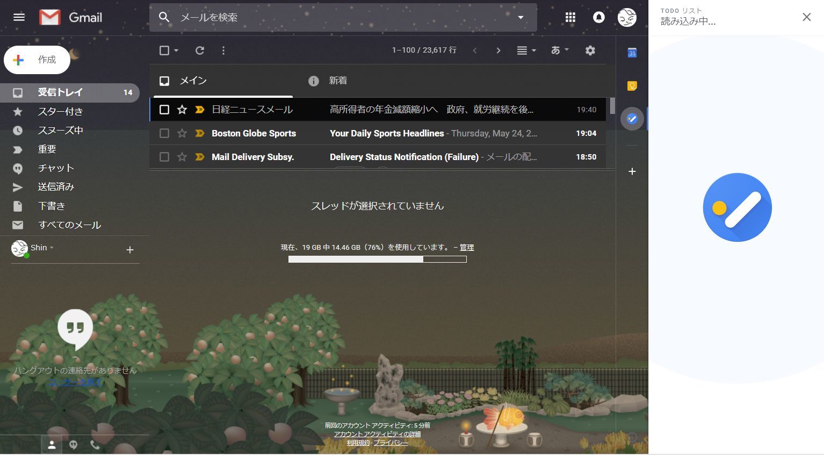Star the 日経ニュースメール email
824x455 pixels.
pos(182,110)
